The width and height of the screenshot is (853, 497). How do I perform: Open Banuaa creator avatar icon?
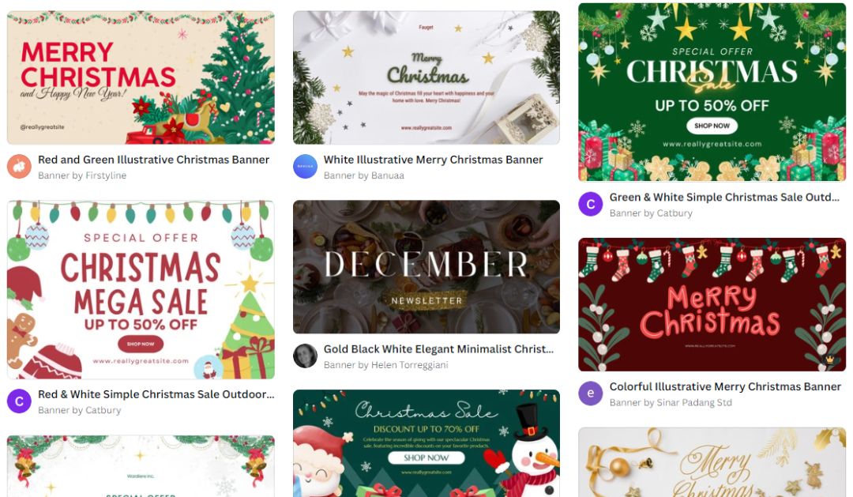(305, 167)
